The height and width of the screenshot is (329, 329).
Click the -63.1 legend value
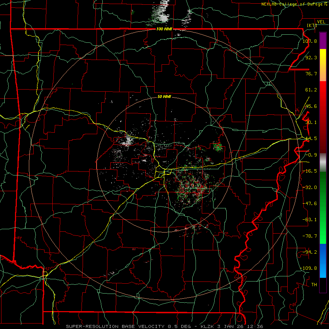(310, 220)
